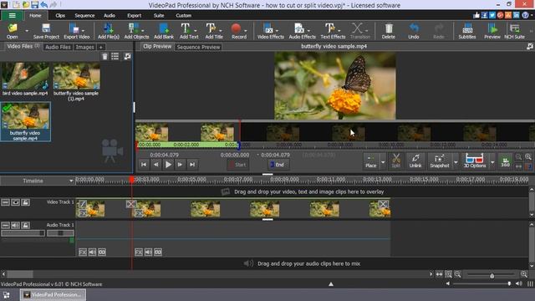Add a new bin tab with plus
Image resolution: width=535 pixels, height=301 pixels.
(x=100, y=47)
